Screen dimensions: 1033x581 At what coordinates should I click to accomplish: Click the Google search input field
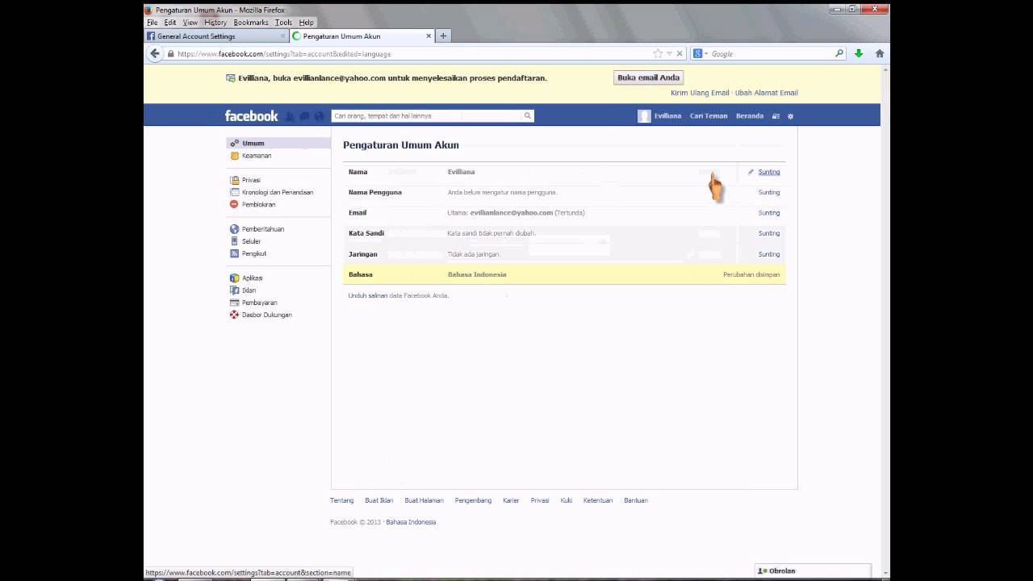point(771,54)
